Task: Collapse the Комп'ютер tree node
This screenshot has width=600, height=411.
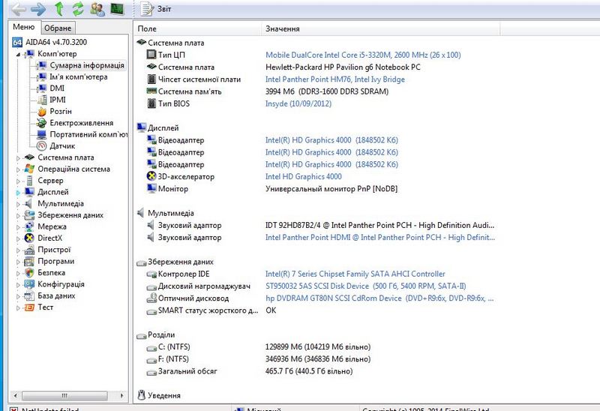Action: point(19,54)
